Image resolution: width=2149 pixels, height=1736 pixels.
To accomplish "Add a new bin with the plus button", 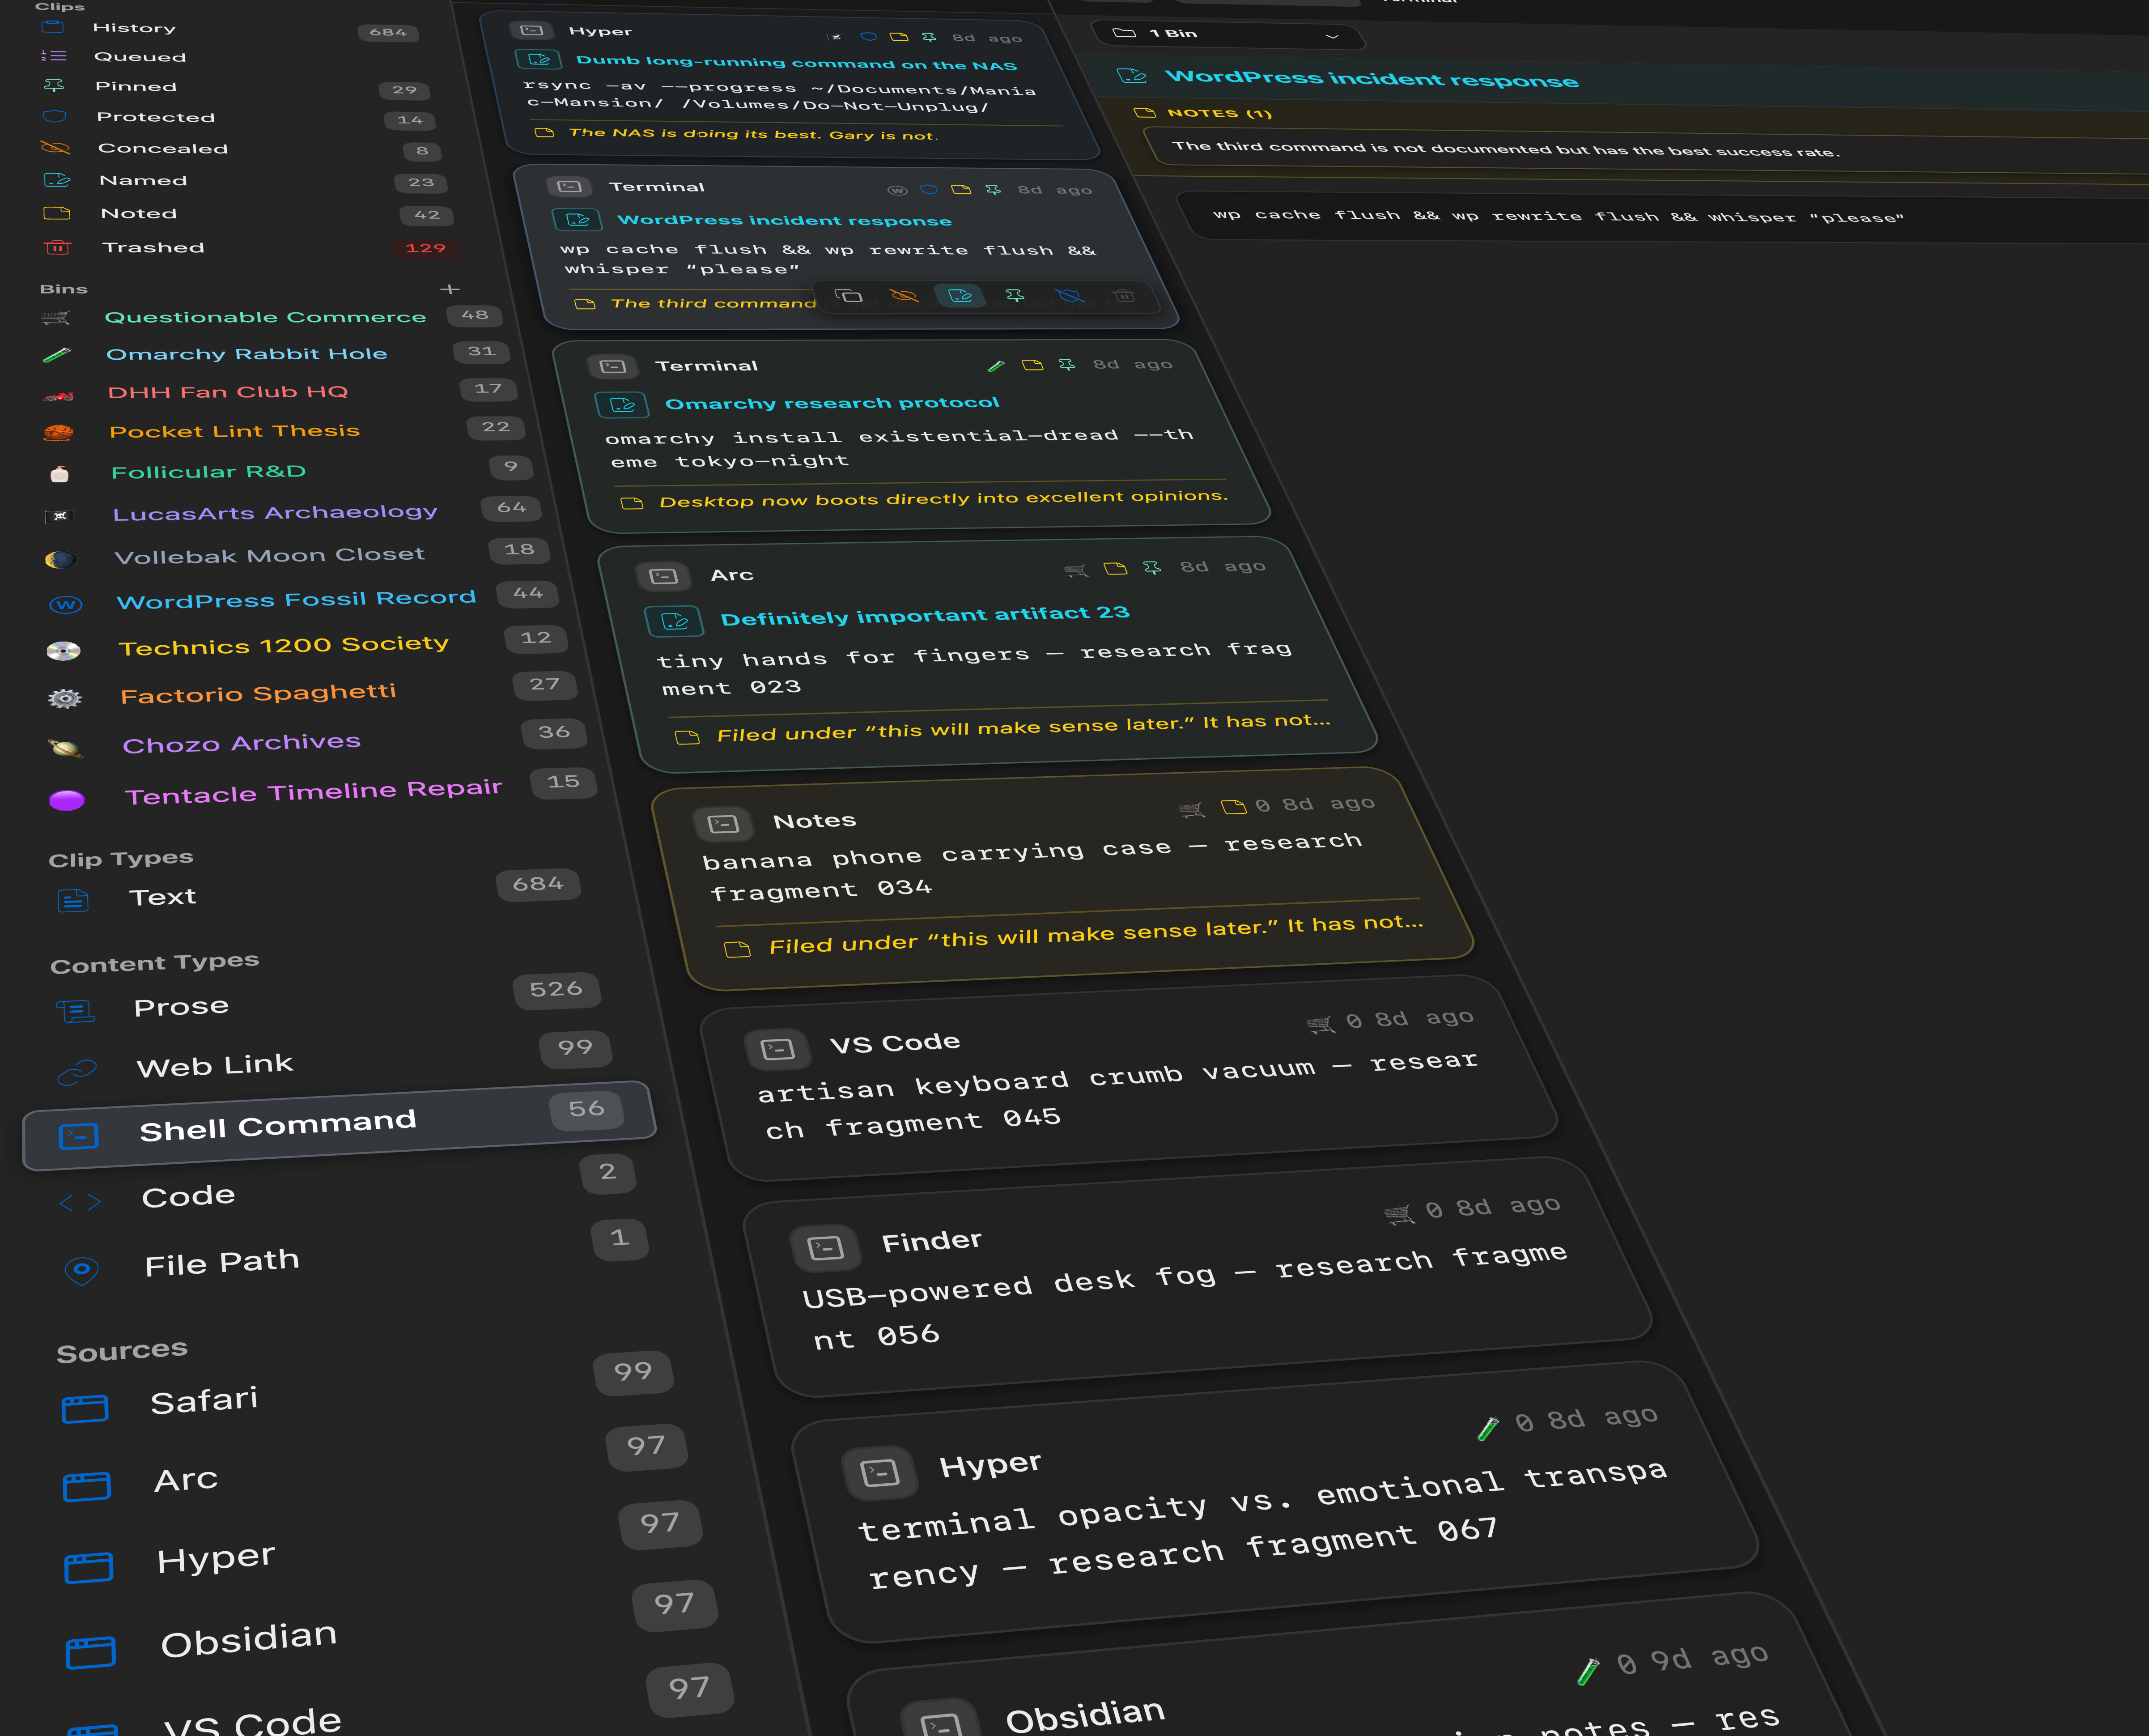I will pyautogui.click(x=450, y=289).
